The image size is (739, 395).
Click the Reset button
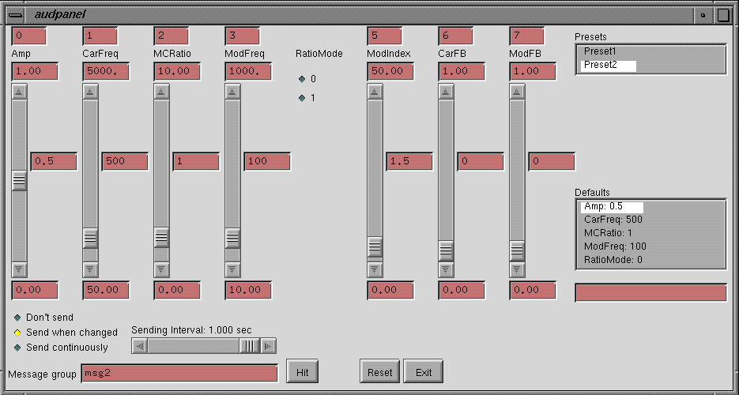pos(379,372)
